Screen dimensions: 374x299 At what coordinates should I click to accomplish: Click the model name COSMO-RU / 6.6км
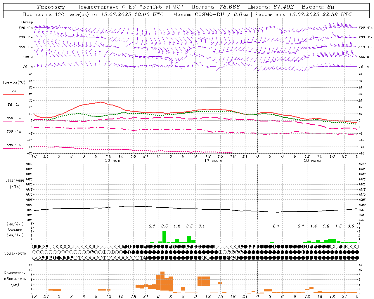click(x=221, y=14)
